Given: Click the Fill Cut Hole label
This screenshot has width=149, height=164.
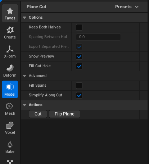Looking at the screenshot, I should 40,66.
